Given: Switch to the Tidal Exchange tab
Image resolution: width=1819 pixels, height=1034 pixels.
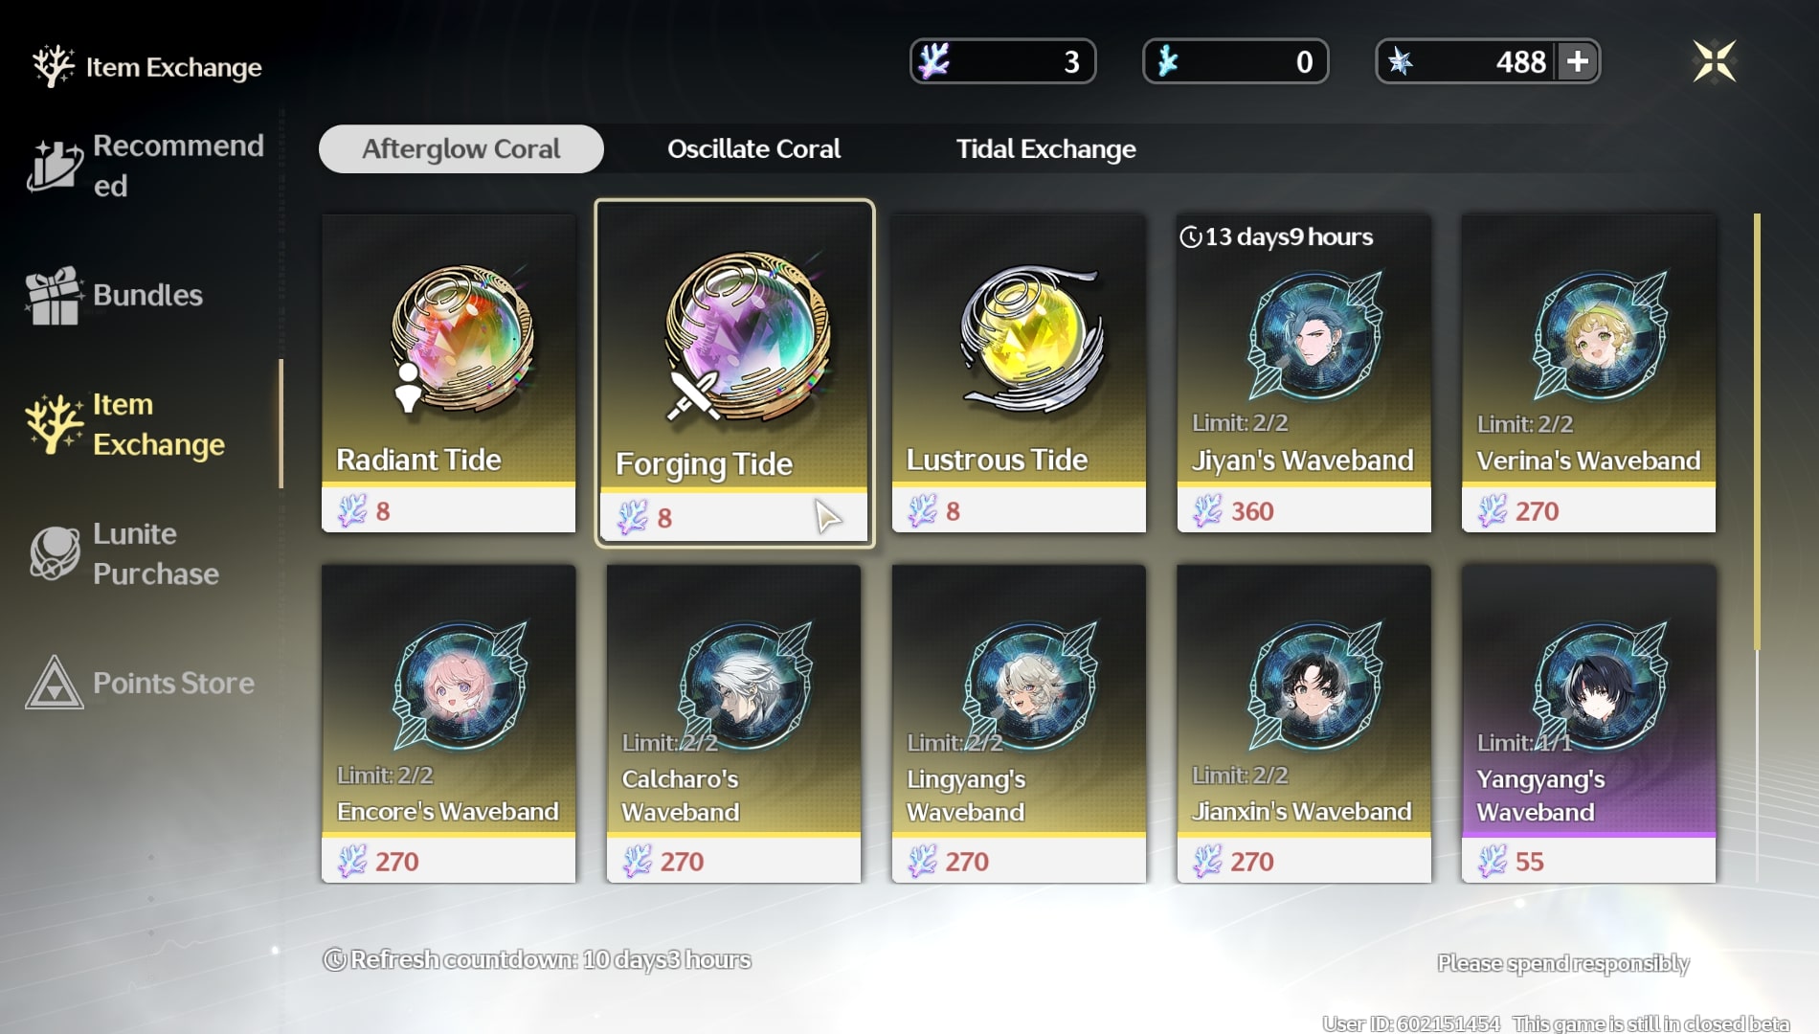Looking at the screenshot, I should (x=1045, y=149).
